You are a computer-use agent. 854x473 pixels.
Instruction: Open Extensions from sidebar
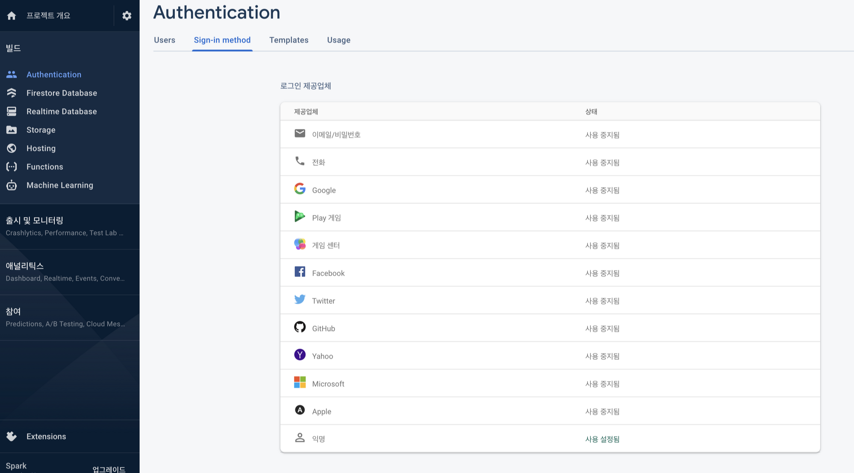(x=46, y=436)
